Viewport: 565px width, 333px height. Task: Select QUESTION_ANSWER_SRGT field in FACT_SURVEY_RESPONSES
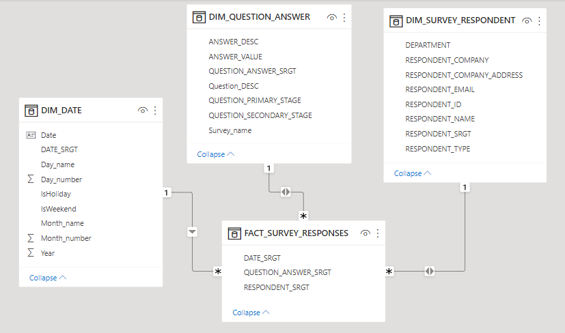(287, 272)
